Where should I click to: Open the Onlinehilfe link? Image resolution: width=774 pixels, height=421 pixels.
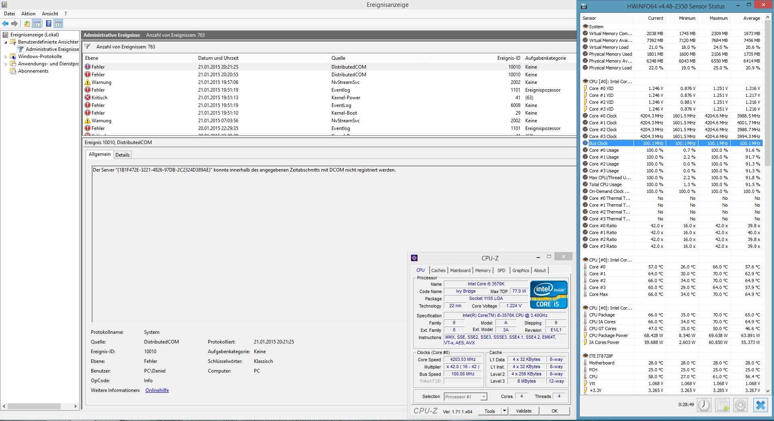[x=157, y=390]
